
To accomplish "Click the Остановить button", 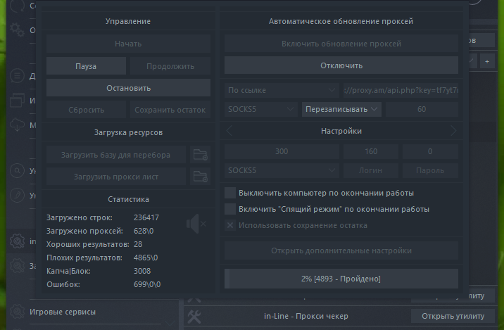I will click(x=128, y=88).
